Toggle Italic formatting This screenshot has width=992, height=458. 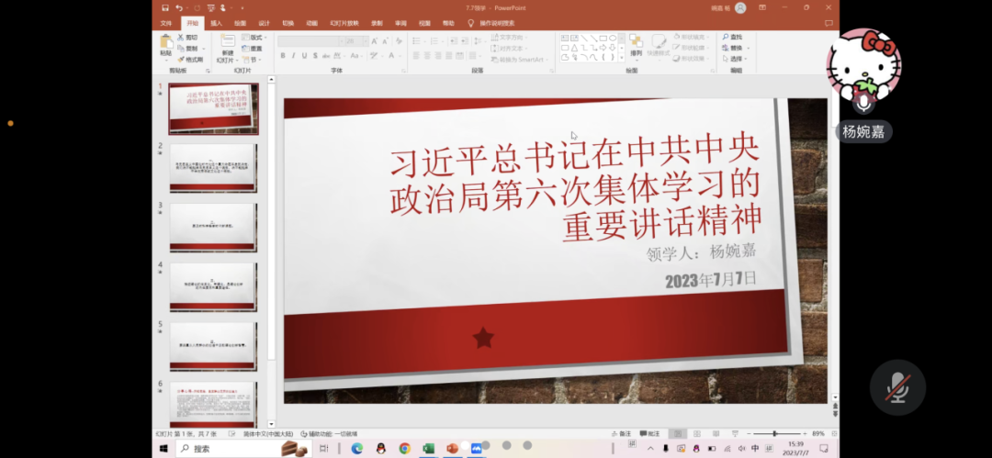coord(294,56)
